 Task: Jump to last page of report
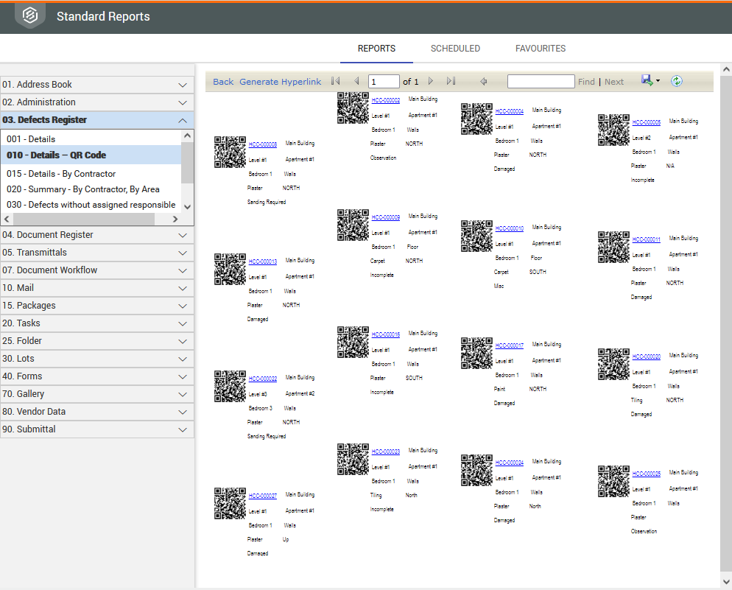pos(451,82)
